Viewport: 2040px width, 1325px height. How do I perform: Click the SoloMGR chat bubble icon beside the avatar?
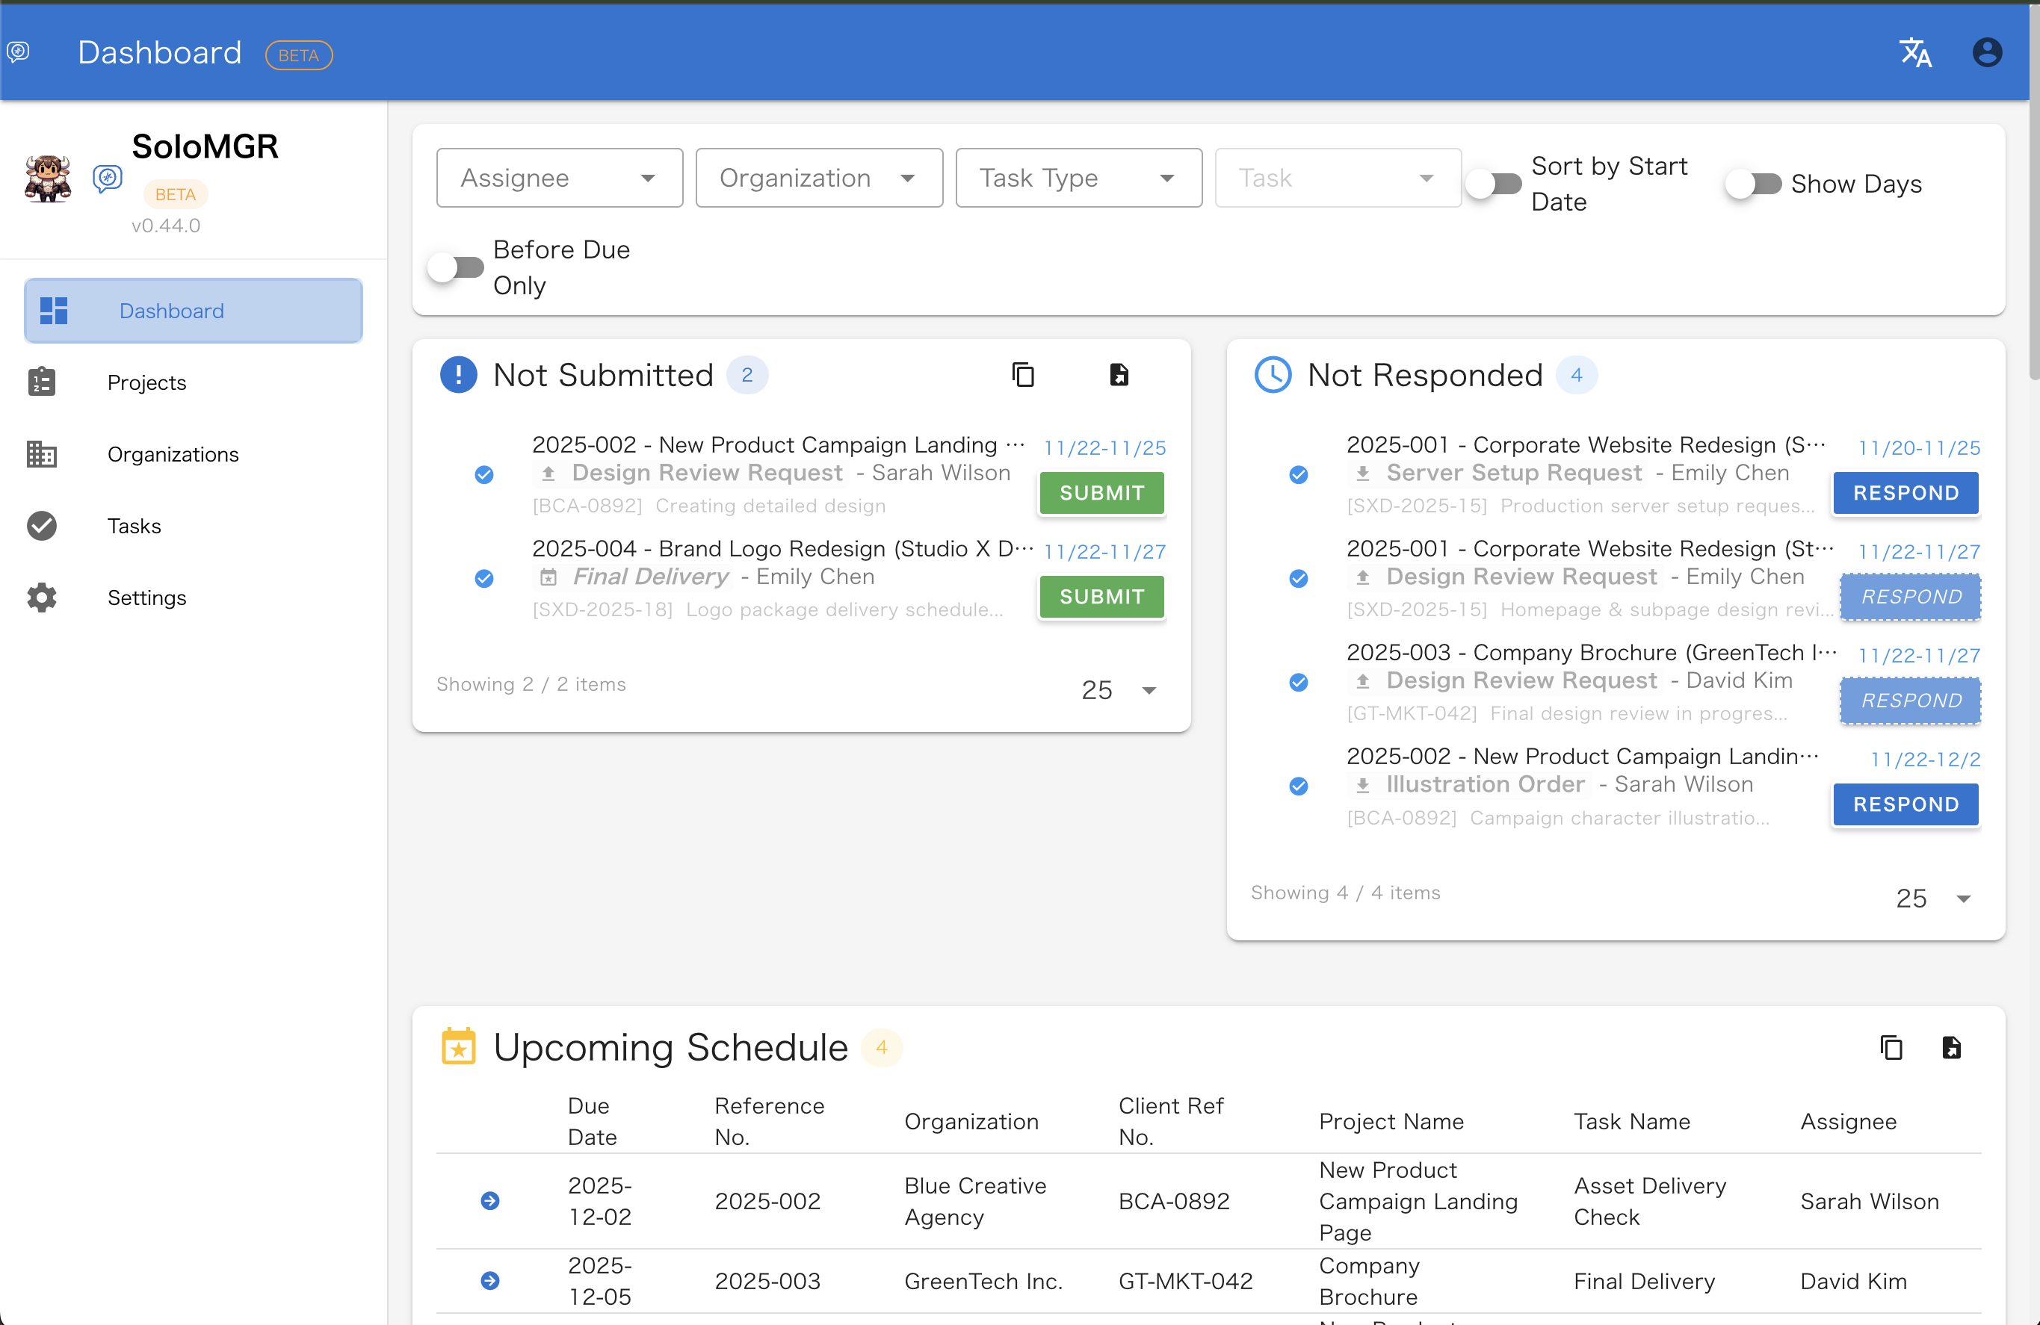[x=107, y=179]
